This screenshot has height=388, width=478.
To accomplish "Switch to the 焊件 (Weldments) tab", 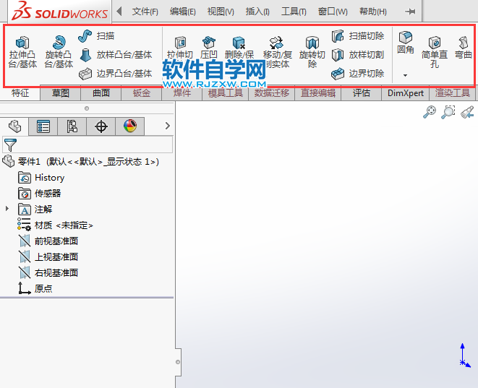I will pos(182,93).
